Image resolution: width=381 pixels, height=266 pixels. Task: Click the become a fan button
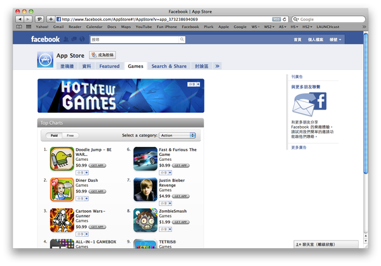coord(102,55)
